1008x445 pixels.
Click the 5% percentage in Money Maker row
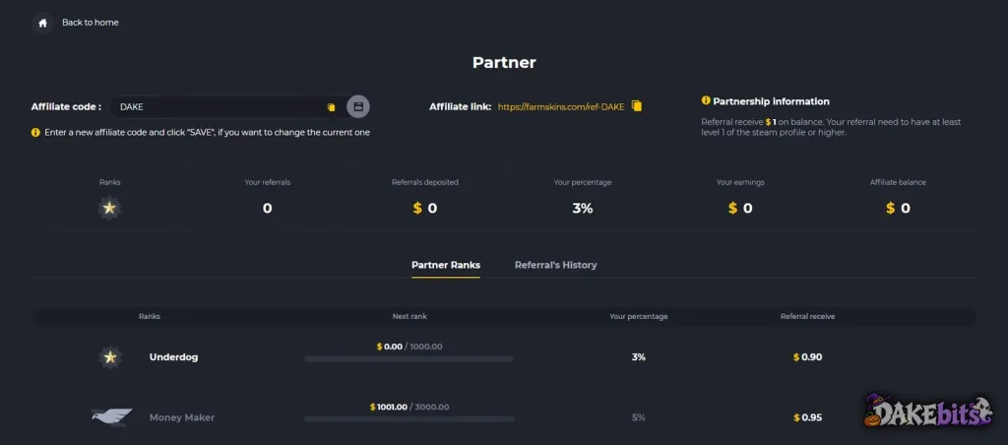638,417
